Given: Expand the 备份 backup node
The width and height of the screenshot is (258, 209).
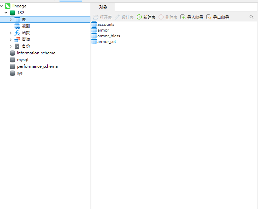Looking at the screenshot, I should pyautogui.click(x=10, y=47).
